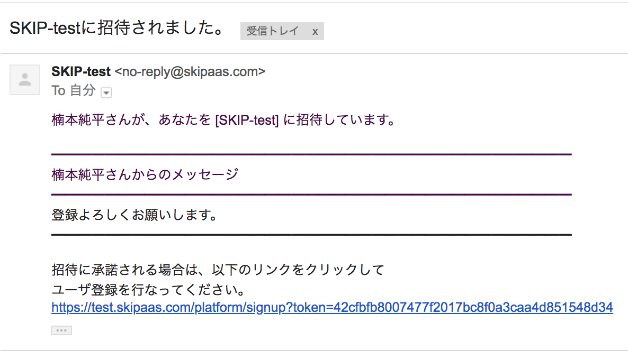Click the [SKIP-test] bracket text in body

coord(247,120)
